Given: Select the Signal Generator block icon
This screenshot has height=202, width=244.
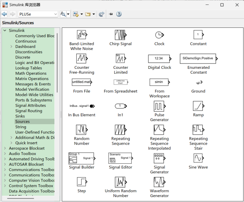Looking at the screenshot, I should coord(160,159).
